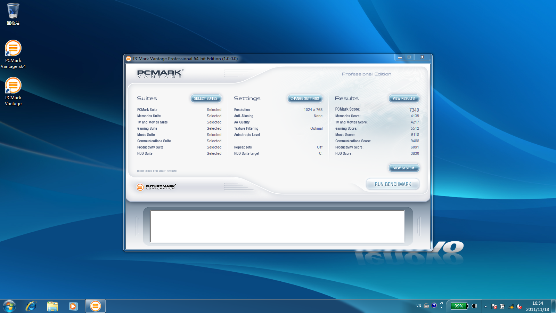Image resolution: width=556 pixels, height=313 pixels.
Task: Click the Gaming Suite row
Action: click(179, 128)
